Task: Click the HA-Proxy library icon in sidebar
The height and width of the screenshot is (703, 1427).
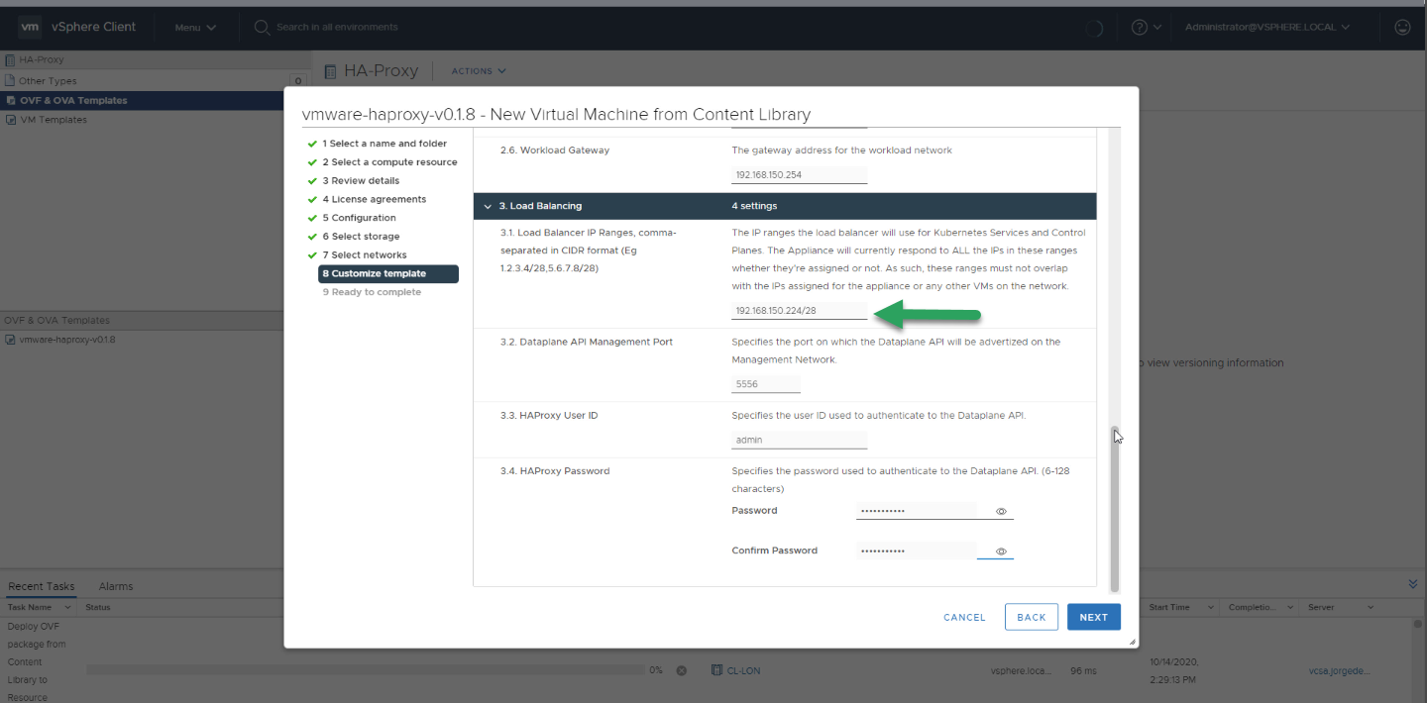Action: [10, 60]
